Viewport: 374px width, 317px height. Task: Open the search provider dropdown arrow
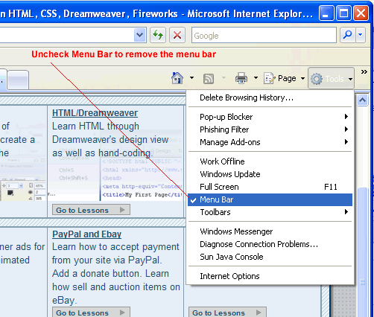(x=361, y=35)
